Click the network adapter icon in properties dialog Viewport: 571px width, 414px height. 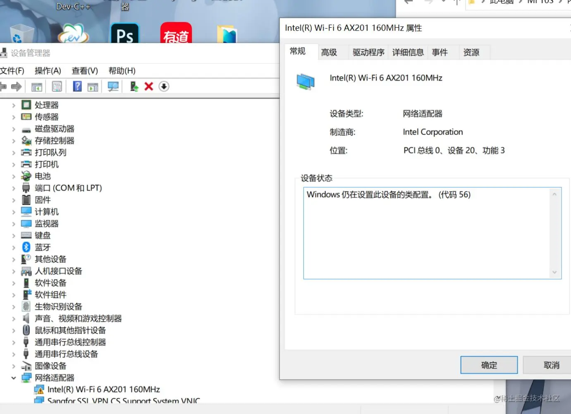(x=306, y=81)
